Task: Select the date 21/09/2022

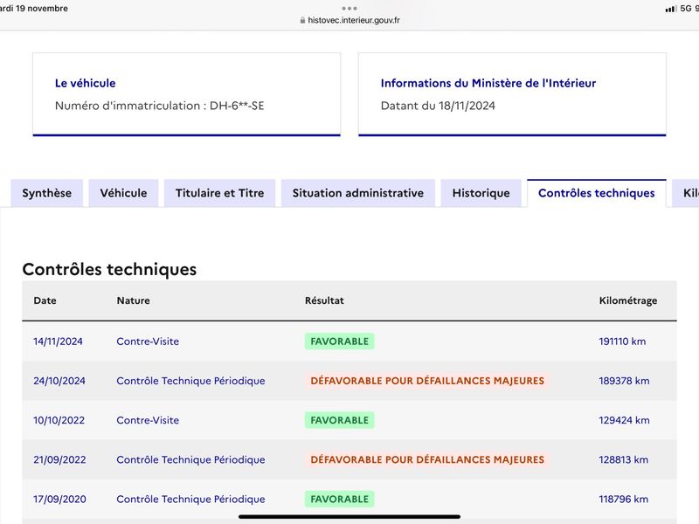Action: click(x=59, y=460)
